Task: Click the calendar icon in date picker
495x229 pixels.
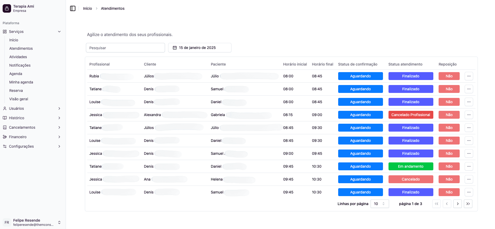Action: (174, 48)
